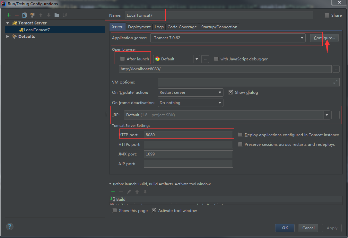Image resolution: width=348 pixels, height=238 pixels.
Task: Open the edit defaults wrench icon
Action: pos(33,15)
